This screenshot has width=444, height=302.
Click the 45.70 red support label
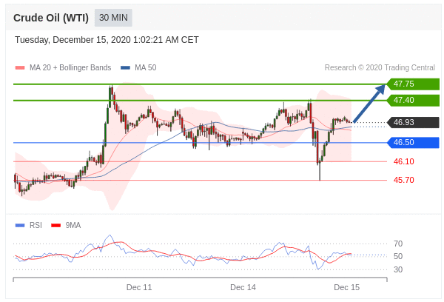tap(404, 180)
